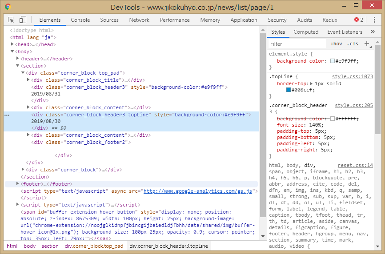The height and width of the screenshot is (254, 385).
Task: Click the red error count indicator
Action: tap(358, 20)
